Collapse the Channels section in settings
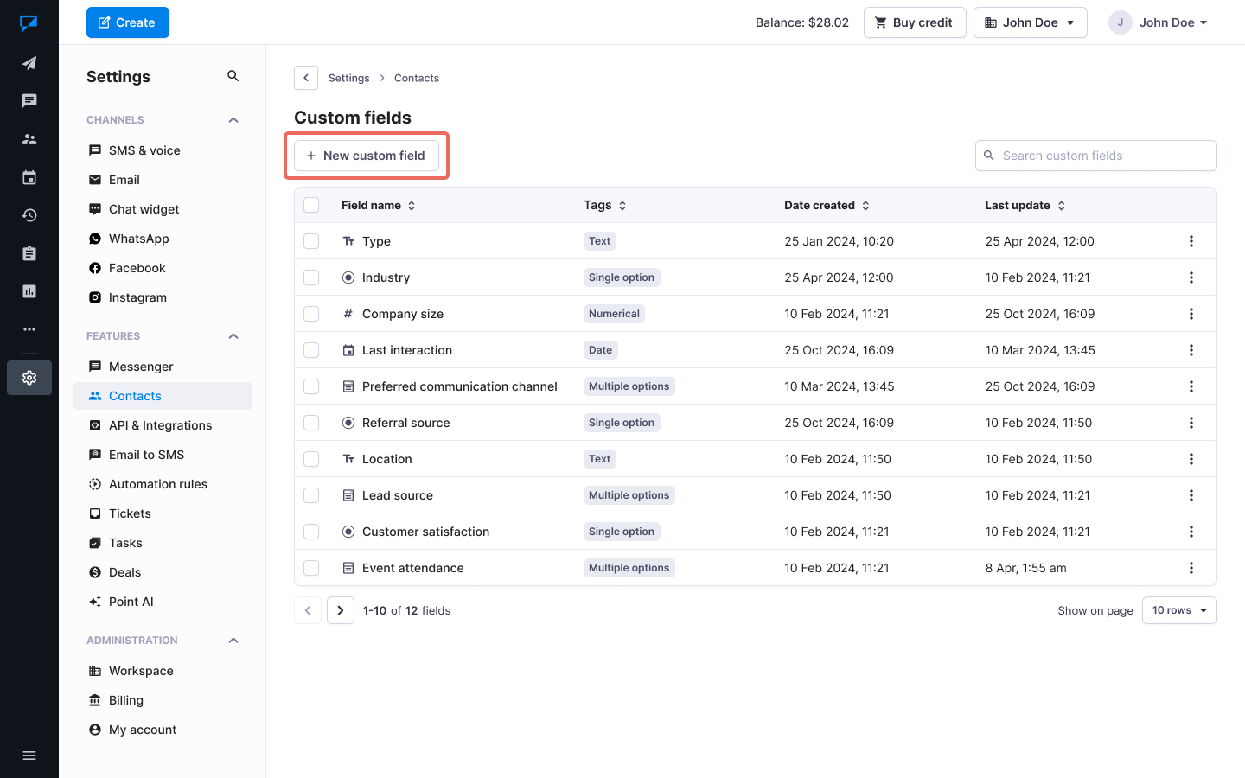1245x778 pixels. pos(233,120)
